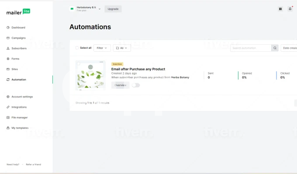Go to Integrations in sidebar

(x=19, y=107)
